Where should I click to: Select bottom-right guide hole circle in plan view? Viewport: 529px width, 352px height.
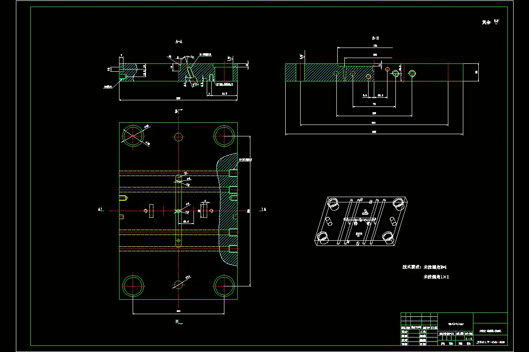pos(224,286)
